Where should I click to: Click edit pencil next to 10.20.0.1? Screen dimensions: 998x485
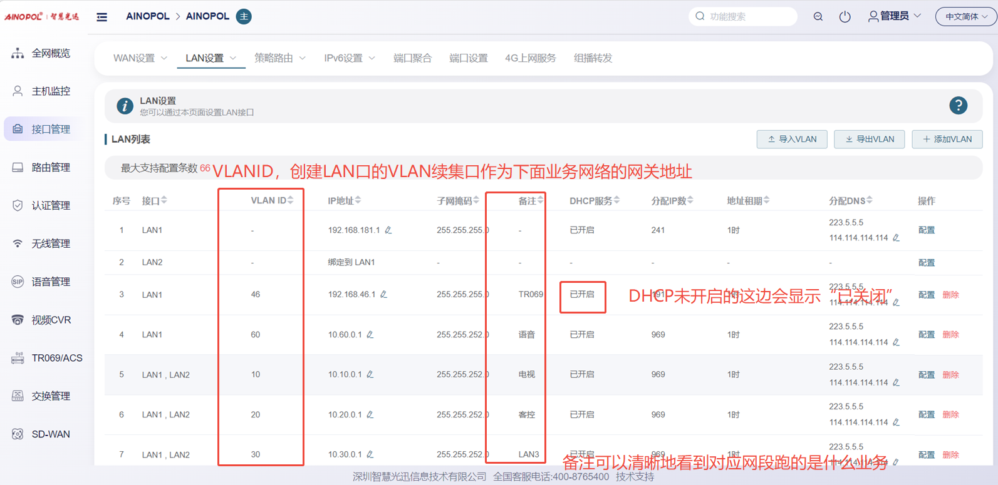tap(370, 415)
